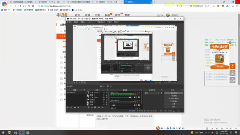Pop out Audio Mixer dock panel
The height and width of the screenshot is (135, 240).
pyautogui.click(x=141, y=90)
